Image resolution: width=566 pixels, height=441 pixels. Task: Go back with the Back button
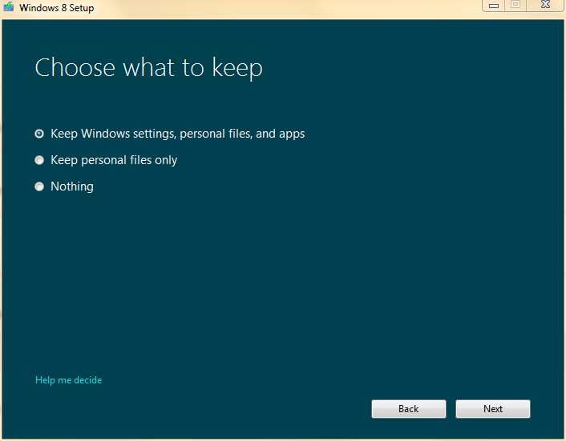tap(409, 409)
